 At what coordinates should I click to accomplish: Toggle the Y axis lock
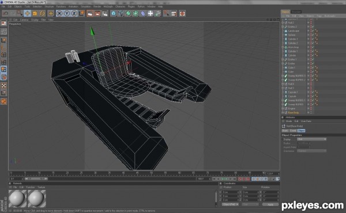pyautogui.click(x=67, y=13)
